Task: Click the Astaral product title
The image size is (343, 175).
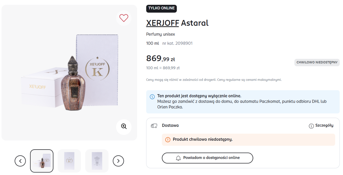Action: click(195, 23)
